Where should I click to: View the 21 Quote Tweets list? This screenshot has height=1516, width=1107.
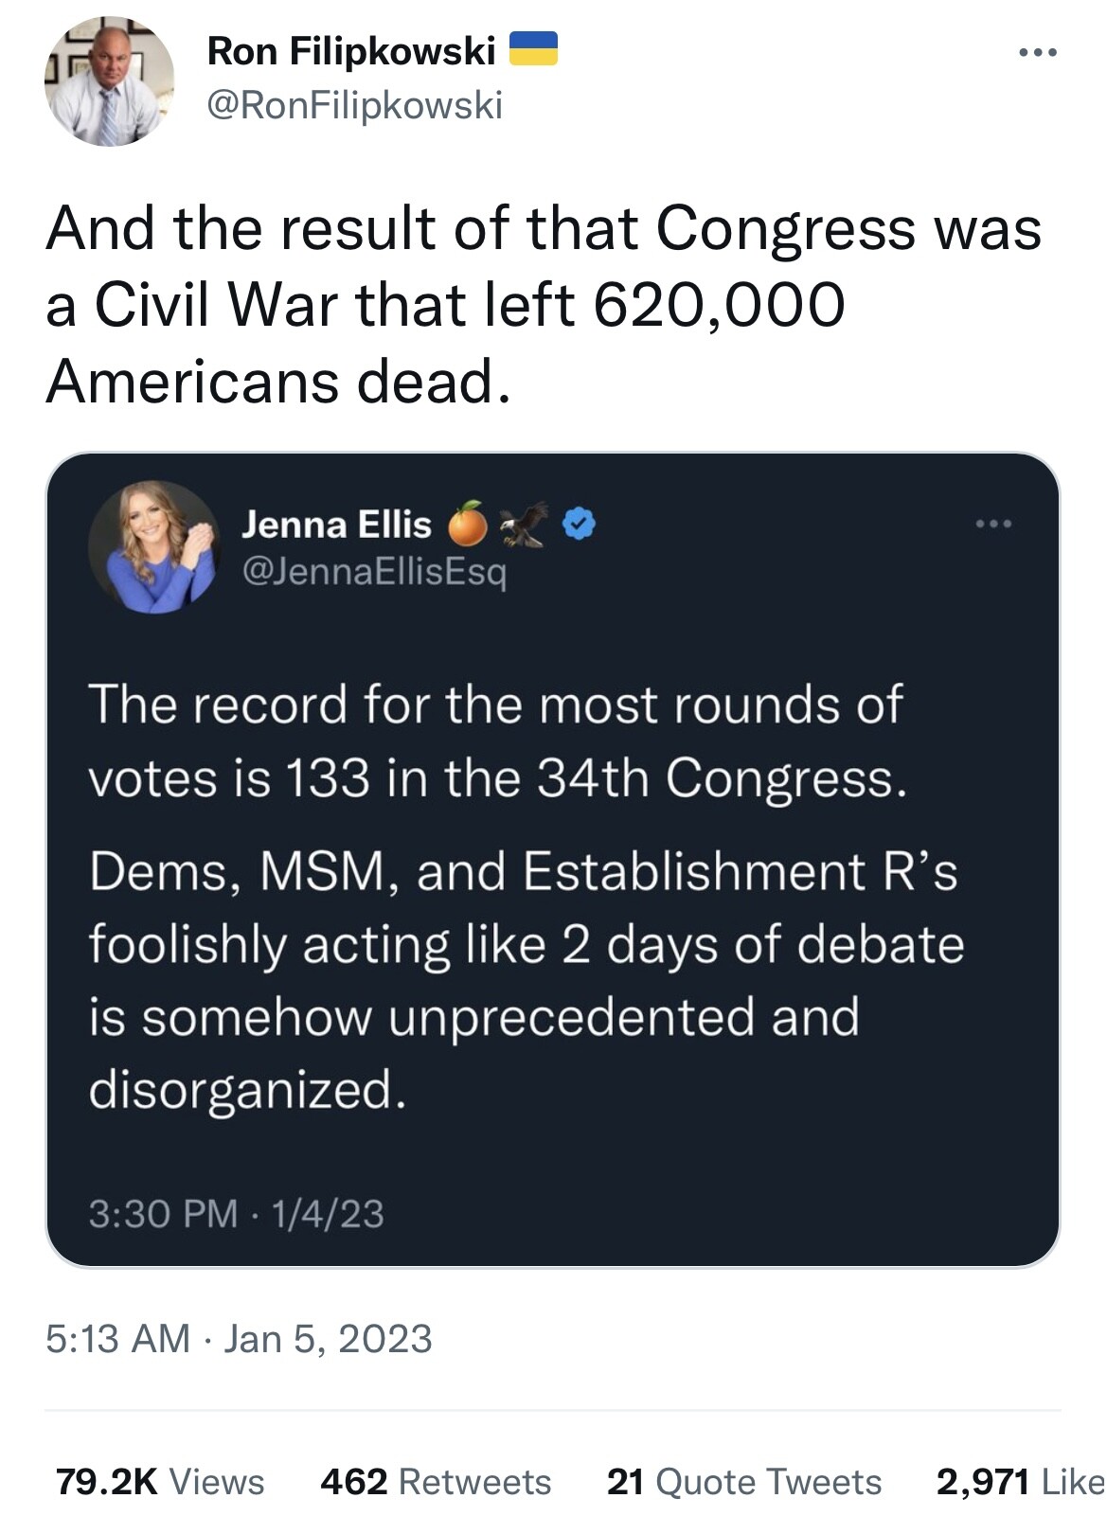click(743, 1481)
